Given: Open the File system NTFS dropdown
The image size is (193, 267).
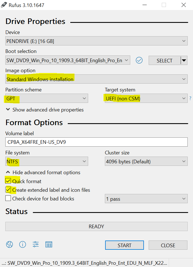Looking at the screenshot, I should click(x=47, y=161).
